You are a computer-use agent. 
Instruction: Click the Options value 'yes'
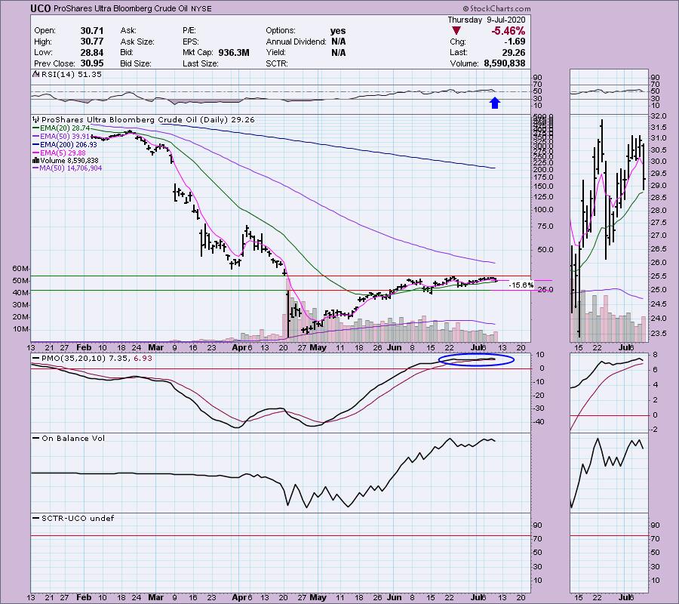click(x=338, y=31)
